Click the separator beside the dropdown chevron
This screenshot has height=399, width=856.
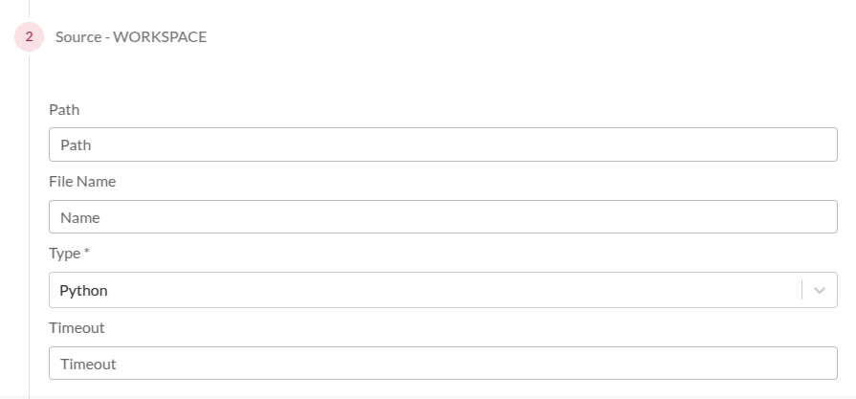pyautogui.click(x=801, y=290)
